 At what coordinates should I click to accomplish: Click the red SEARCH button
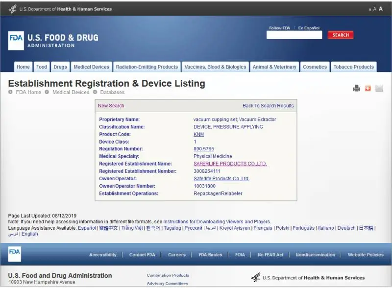point(341,35)
